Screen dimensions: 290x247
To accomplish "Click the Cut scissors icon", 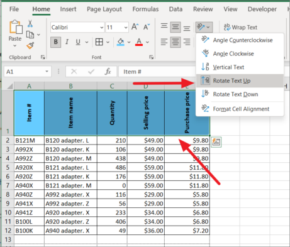I will (30, 24).
